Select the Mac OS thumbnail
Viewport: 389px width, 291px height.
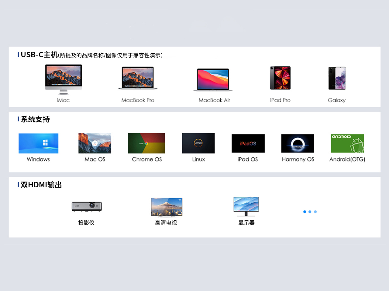[x=95, y=143]
